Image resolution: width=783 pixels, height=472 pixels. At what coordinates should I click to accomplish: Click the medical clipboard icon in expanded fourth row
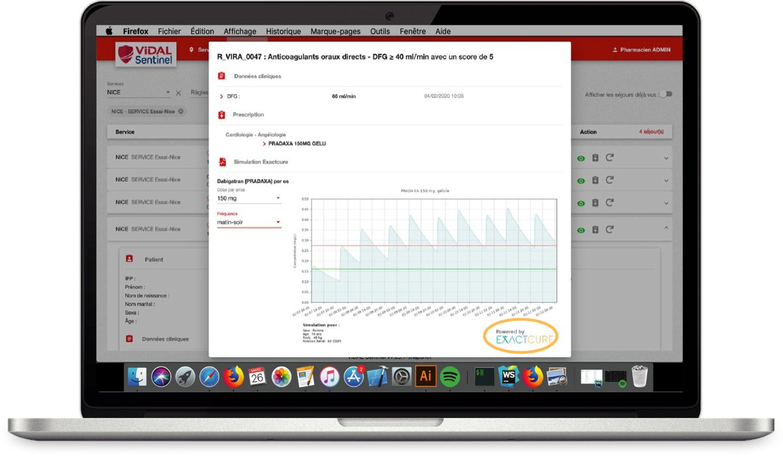click(x=595, y=229)
